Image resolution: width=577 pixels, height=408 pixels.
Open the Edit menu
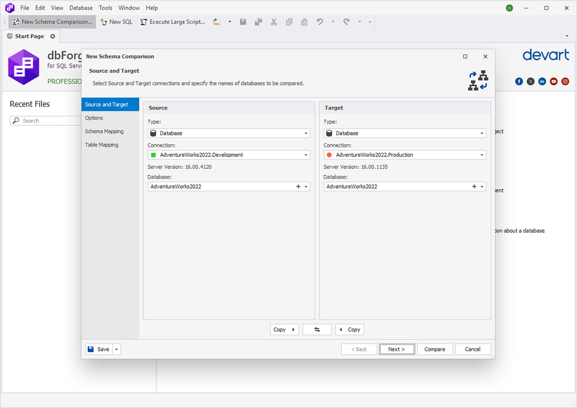tap(40, 8)
